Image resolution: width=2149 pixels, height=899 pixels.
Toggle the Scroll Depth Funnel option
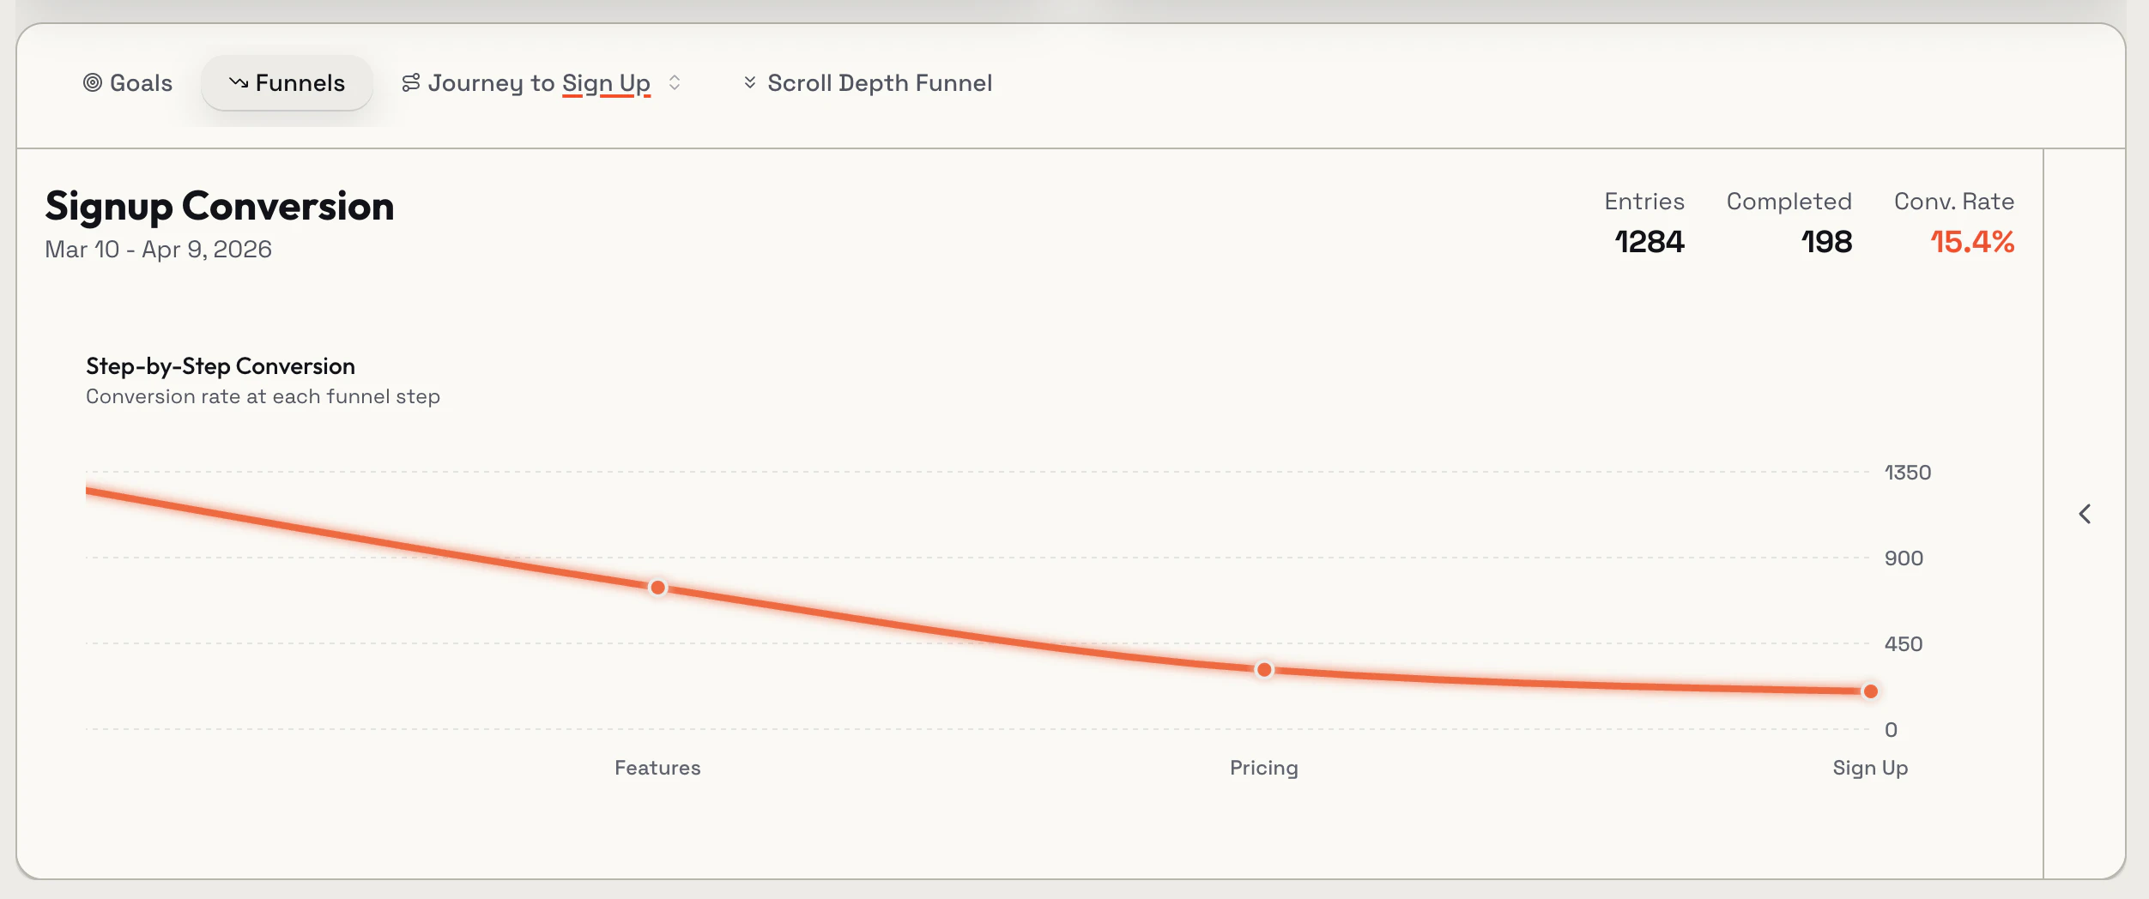(x=867, y=82)
